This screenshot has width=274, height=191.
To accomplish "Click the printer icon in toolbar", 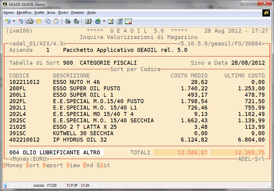I will click(30, 21).
